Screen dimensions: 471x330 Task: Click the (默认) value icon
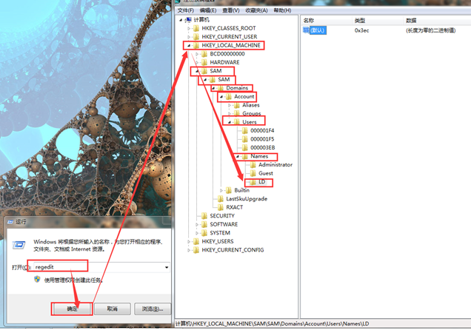pos(306,30)
